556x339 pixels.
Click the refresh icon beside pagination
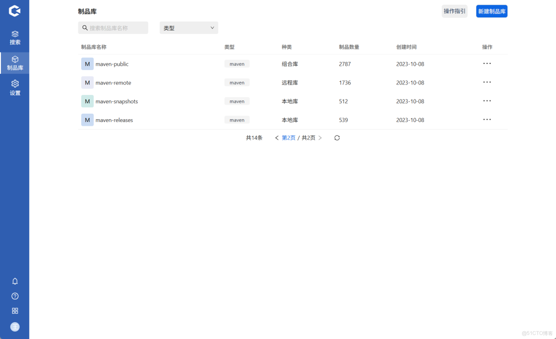(x=337, y=138)
